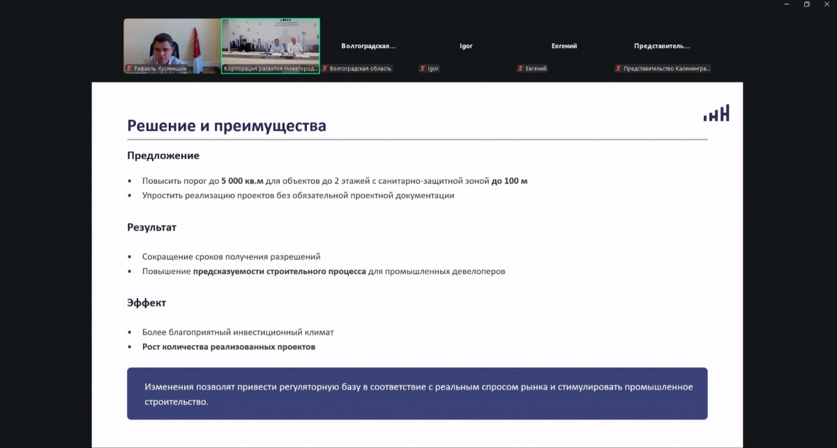Click the Решение и преимущества slide title

tap(227, 126)
